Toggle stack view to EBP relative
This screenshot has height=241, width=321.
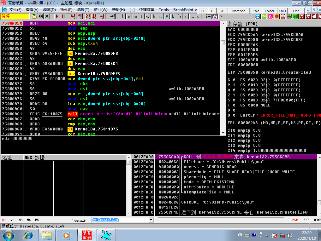[x=306, y=220]
